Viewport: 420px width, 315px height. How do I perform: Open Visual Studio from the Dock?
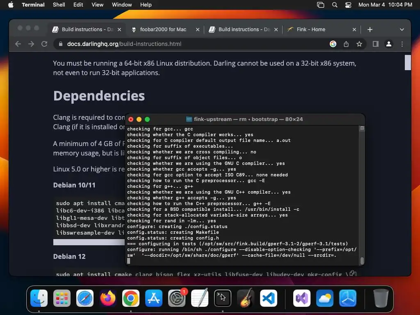(302, 298)
